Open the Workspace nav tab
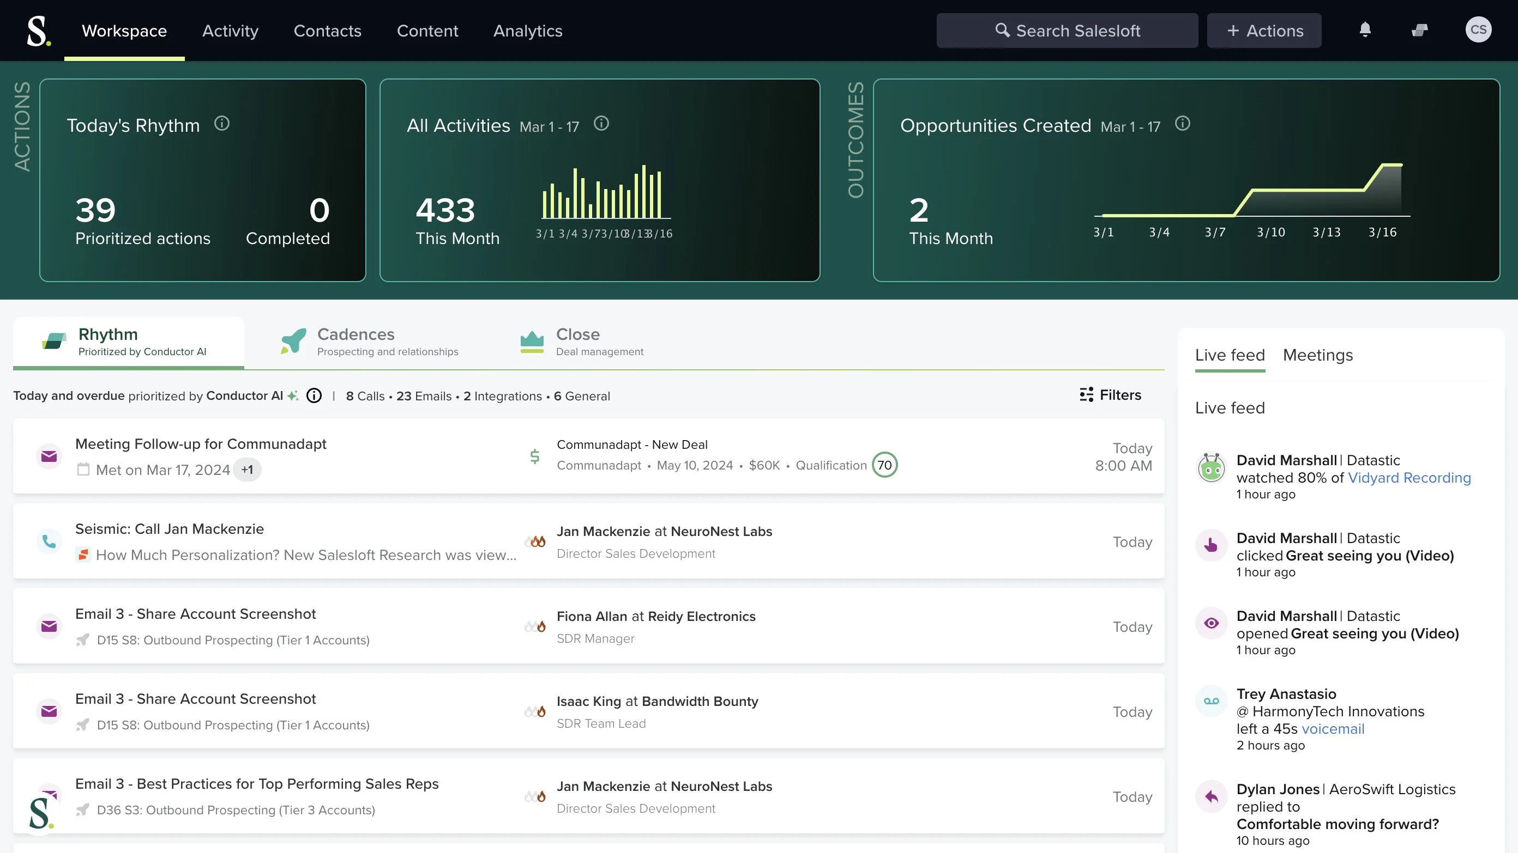This screenshot has width=1518, height=853. (124, 31)
